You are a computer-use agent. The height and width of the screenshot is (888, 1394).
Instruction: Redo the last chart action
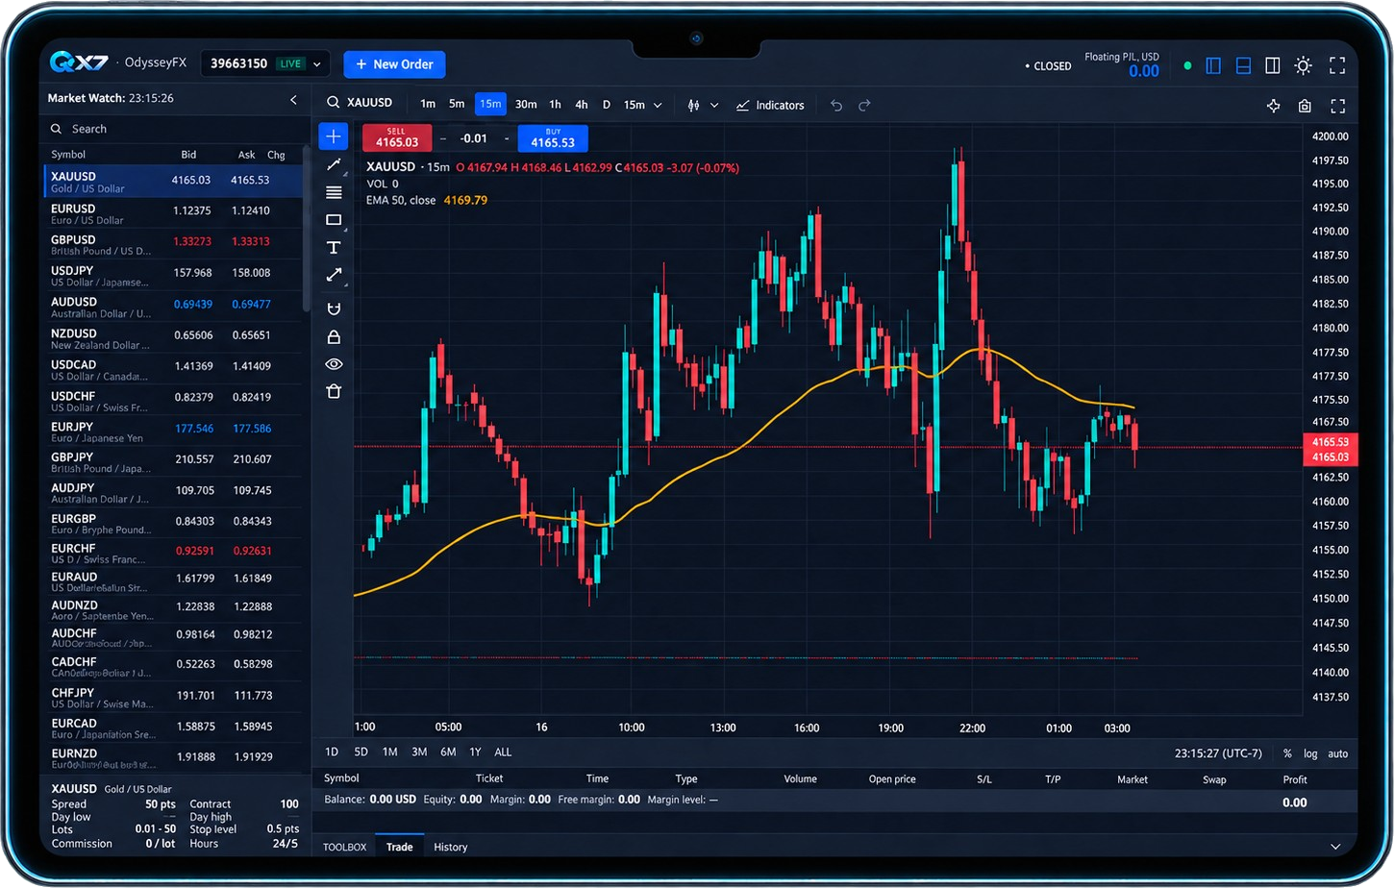[x=864, y=106]
